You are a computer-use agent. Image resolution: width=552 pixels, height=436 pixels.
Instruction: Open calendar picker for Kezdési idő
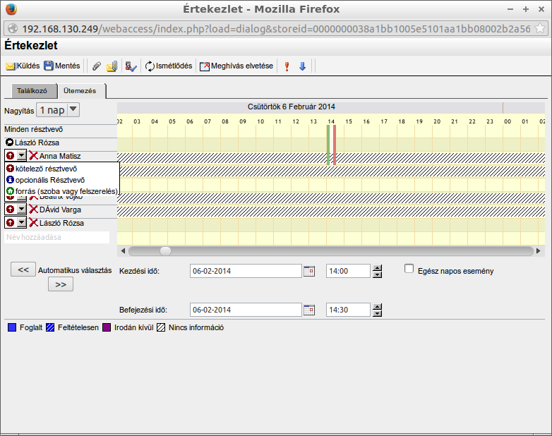(309, 272)
